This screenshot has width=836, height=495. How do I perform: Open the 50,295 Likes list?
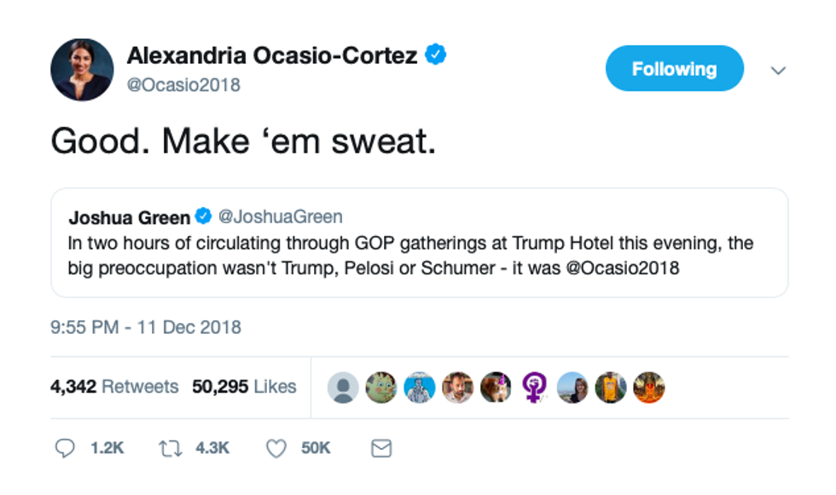coord(244,387)
